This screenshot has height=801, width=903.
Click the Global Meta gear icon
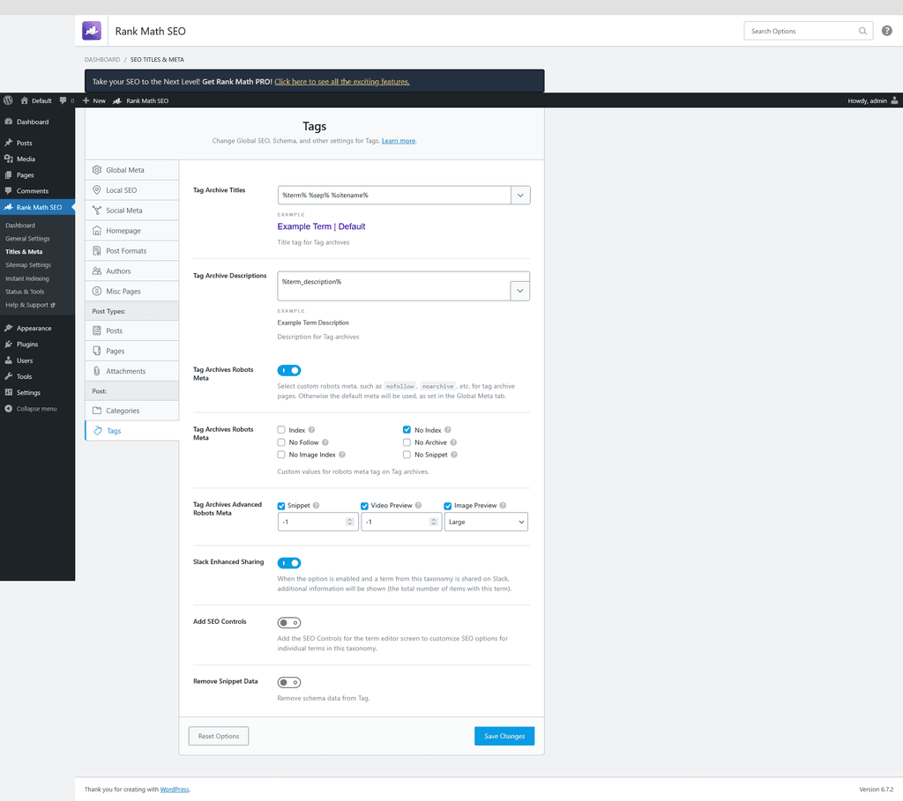(97, 170)
